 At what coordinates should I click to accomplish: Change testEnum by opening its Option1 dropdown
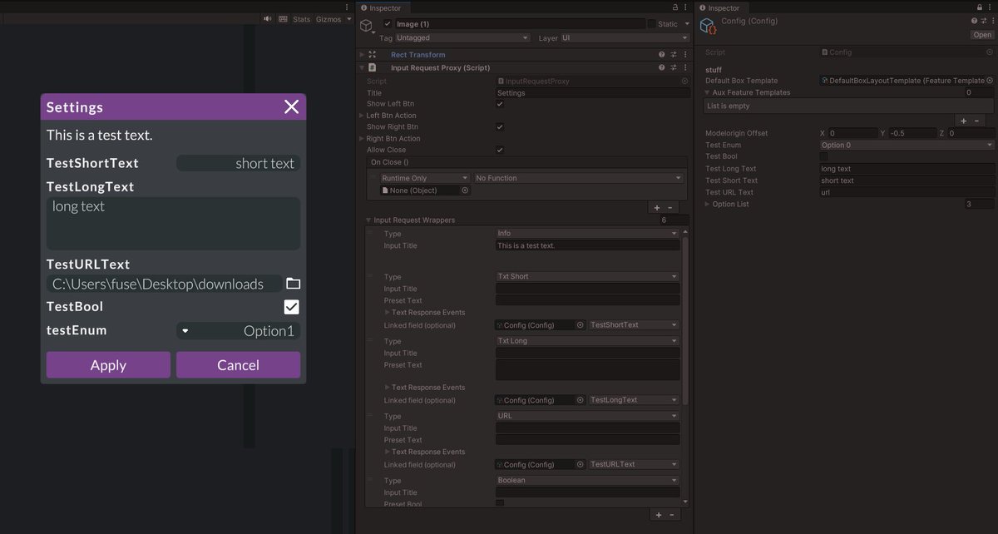[x=240, y=331]
